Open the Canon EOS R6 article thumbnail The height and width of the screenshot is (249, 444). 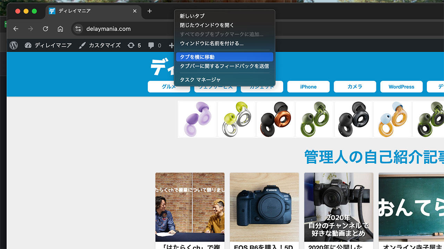264,207
